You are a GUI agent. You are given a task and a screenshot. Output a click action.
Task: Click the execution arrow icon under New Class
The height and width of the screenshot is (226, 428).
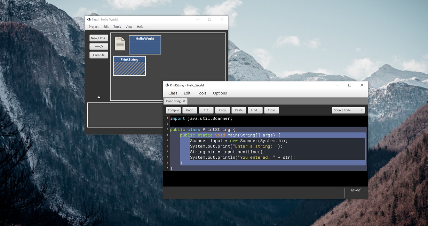(x=98, y=46)
